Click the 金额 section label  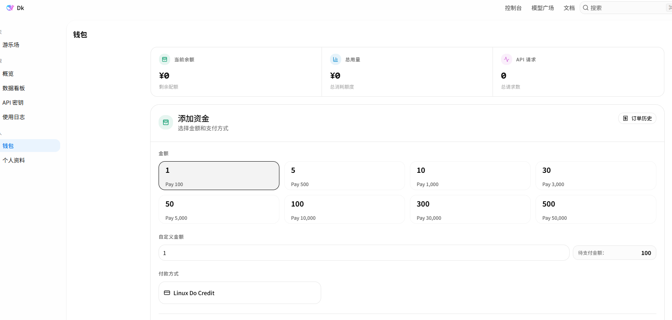point(163,153)
